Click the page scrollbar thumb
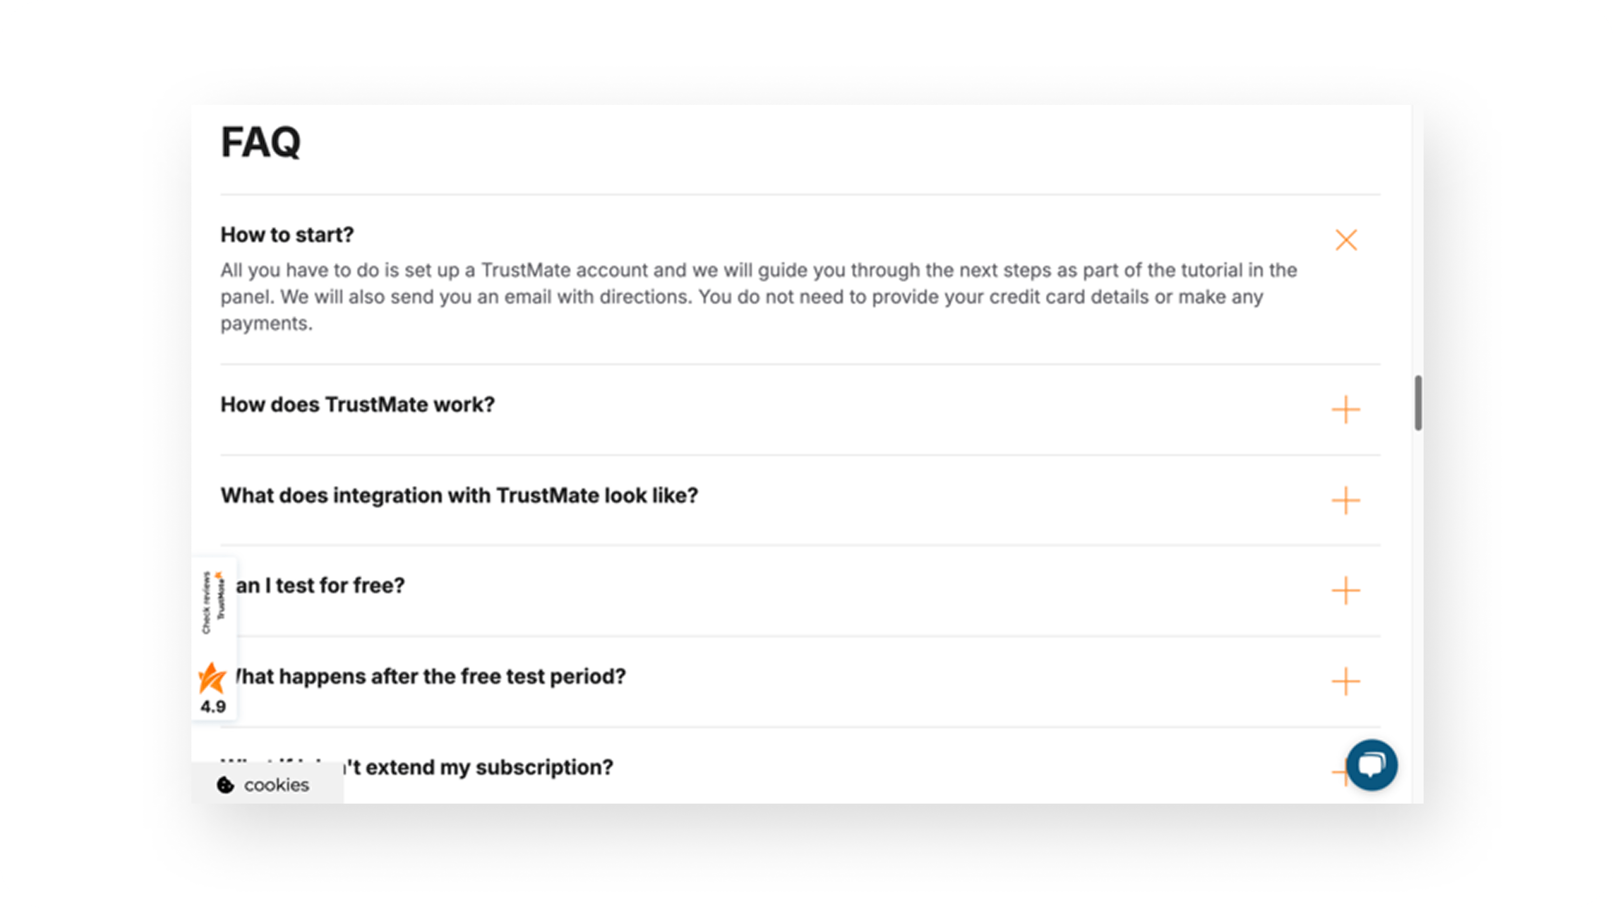Image resolution: width=1615 pixels, height=908 pixels. click(1418, 403)
